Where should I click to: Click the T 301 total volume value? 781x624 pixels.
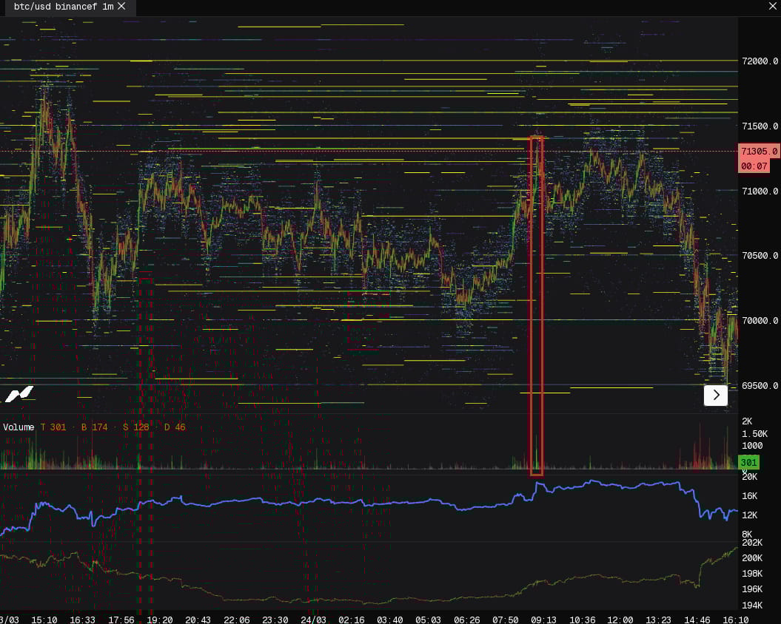click(x=53, y=427)
